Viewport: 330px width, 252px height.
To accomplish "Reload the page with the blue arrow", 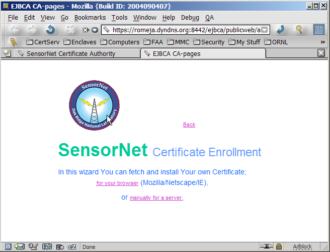I will (50, 30).
